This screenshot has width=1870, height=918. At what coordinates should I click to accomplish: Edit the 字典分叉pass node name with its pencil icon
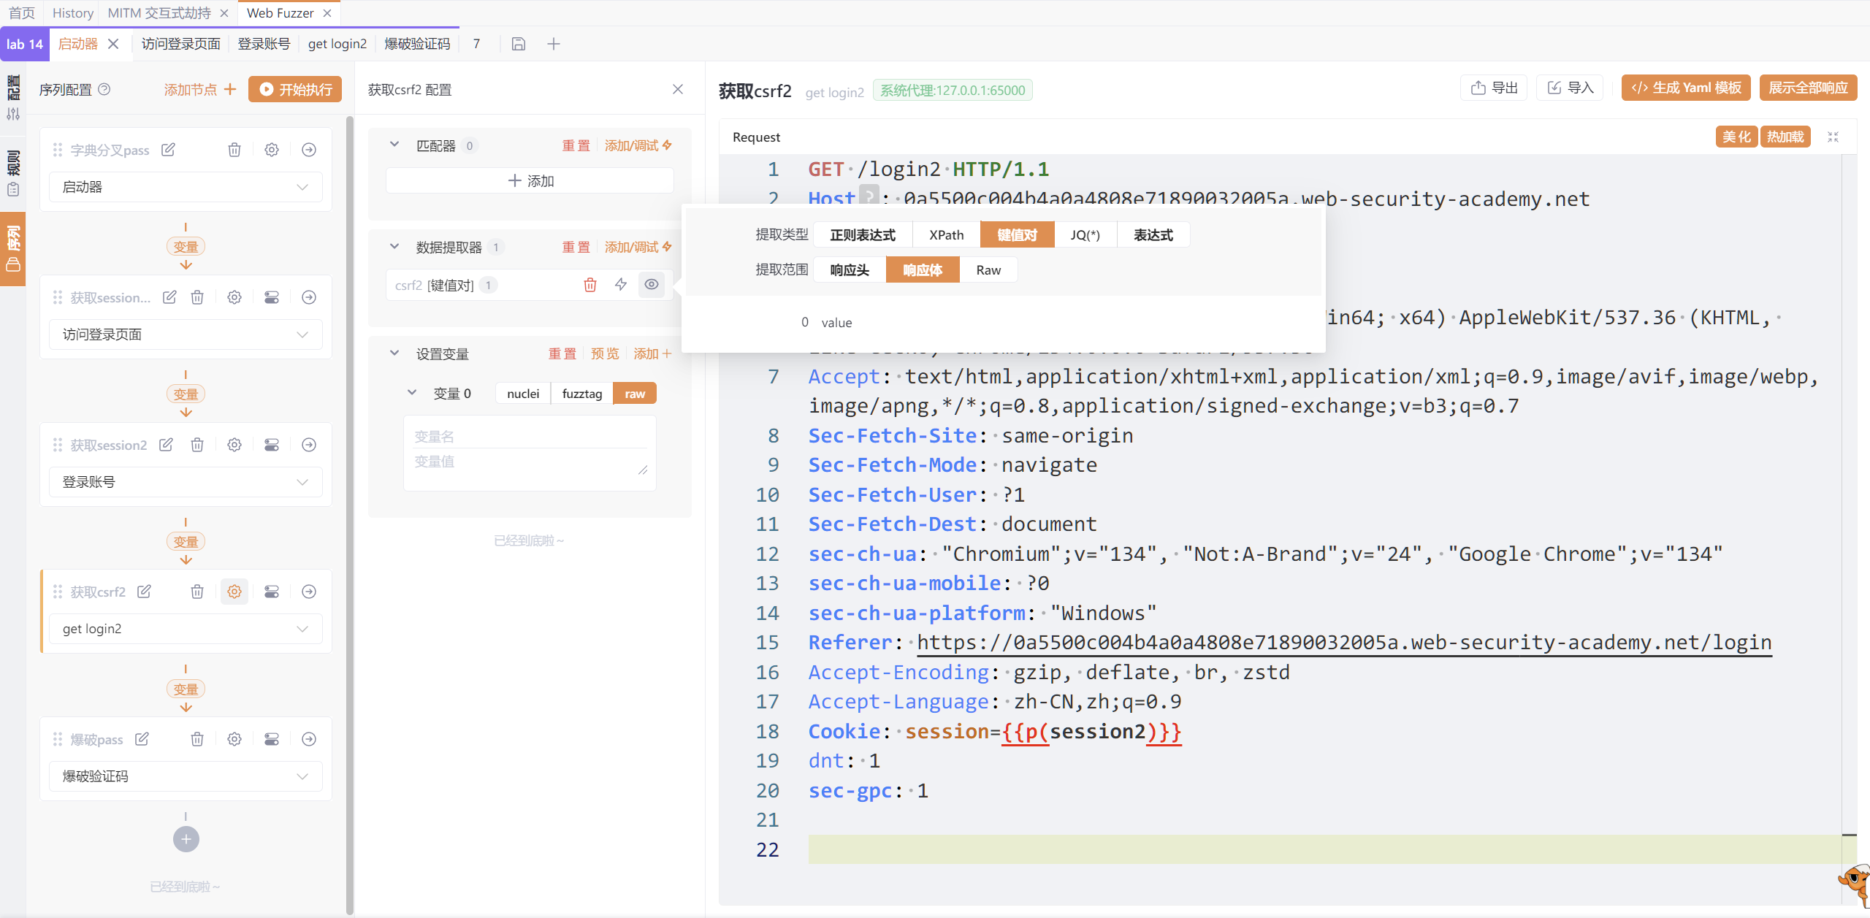168,150
